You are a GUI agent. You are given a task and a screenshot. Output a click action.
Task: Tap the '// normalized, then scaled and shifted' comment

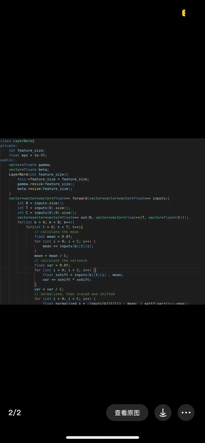74,294
